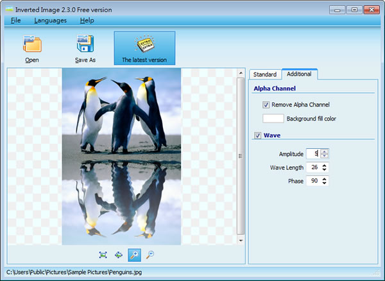
Task: Open the Languages menu
Action: [x=50, y=21]
